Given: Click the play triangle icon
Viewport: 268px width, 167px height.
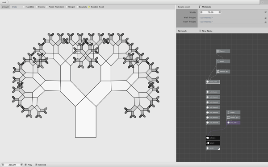Looking at the screenshot, I should tap(25, 165).
